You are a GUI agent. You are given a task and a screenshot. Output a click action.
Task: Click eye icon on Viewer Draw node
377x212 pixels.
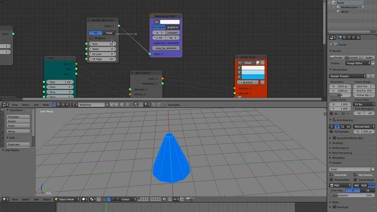click(240, 63)
